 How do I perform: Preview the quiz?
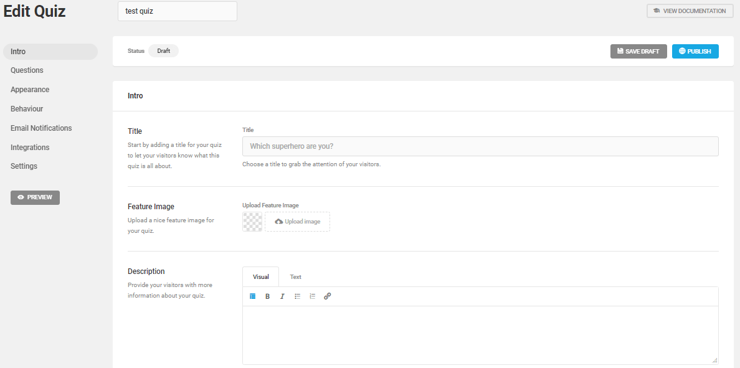[x=35, y=197]
